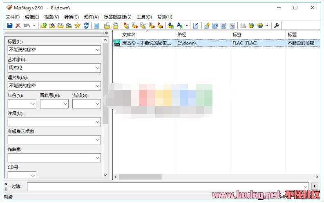The height and width of the screenshot is (203, 324).
Task: Click the blue list Select all files icon
Action: (x=96, y=26)
